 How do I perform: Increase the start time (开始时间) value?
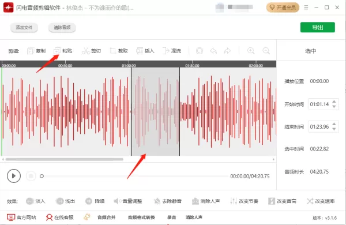(x=334, y=102)
